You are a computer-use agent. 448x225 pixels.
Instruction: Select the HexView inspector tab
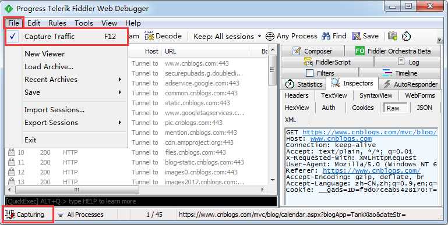click(x=297, y=108)
